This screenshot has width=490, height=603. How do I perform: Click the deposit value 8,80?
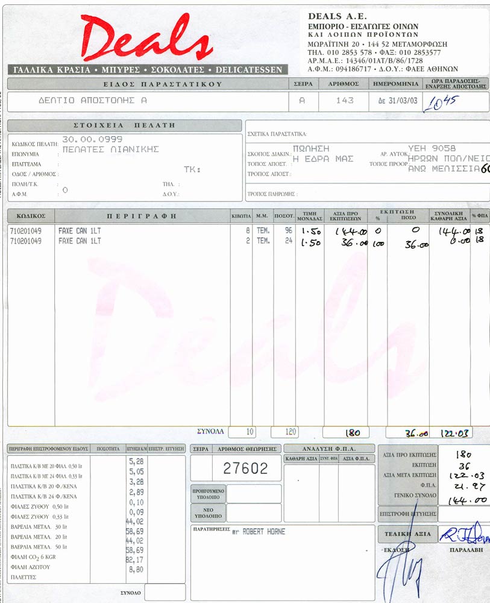click(136, 570)
